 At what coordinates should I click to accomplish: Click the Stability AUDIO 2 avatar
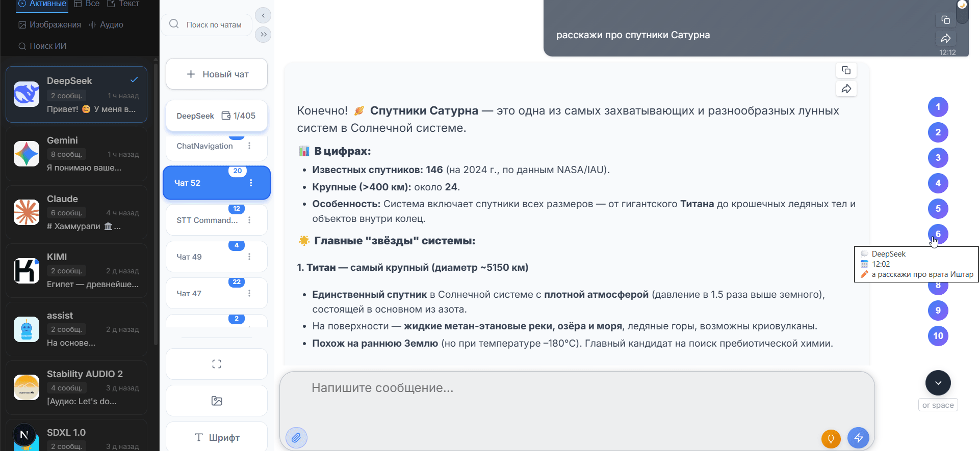(27, 387)
